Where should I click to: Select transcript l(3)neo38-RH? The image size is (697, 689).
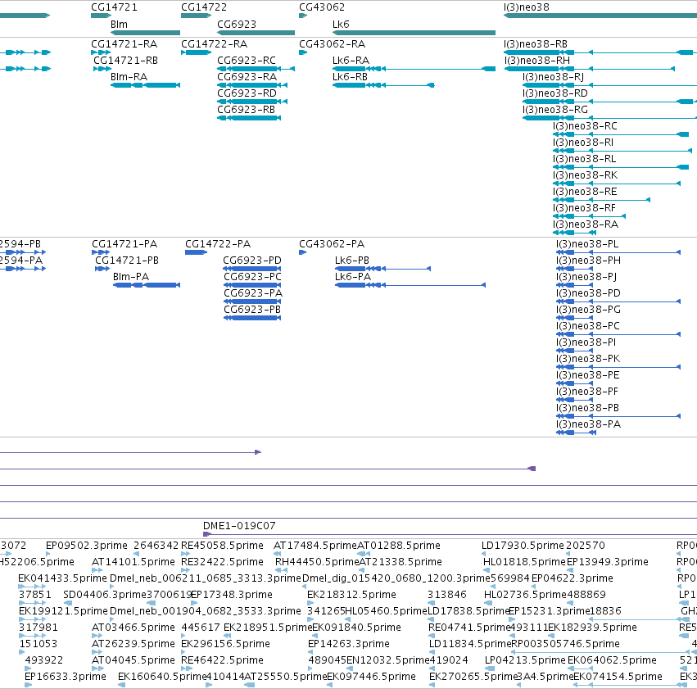click(537, 61)
